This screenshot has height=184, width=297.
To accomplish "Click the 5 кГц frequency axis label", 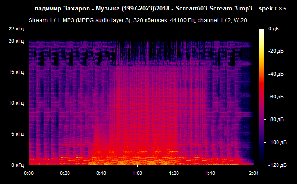I will 18,134.
